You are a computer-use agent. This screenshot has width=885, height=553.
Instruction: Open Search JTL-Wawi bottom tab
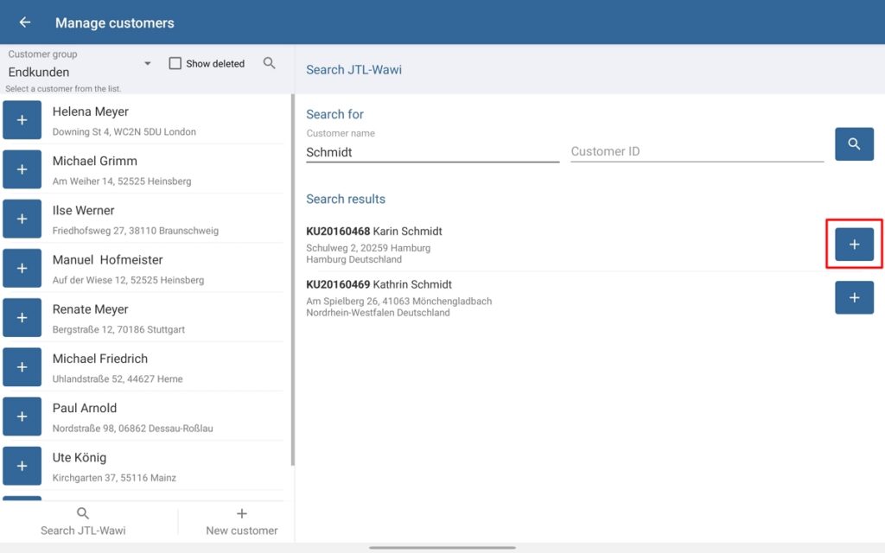pos(83,522)
